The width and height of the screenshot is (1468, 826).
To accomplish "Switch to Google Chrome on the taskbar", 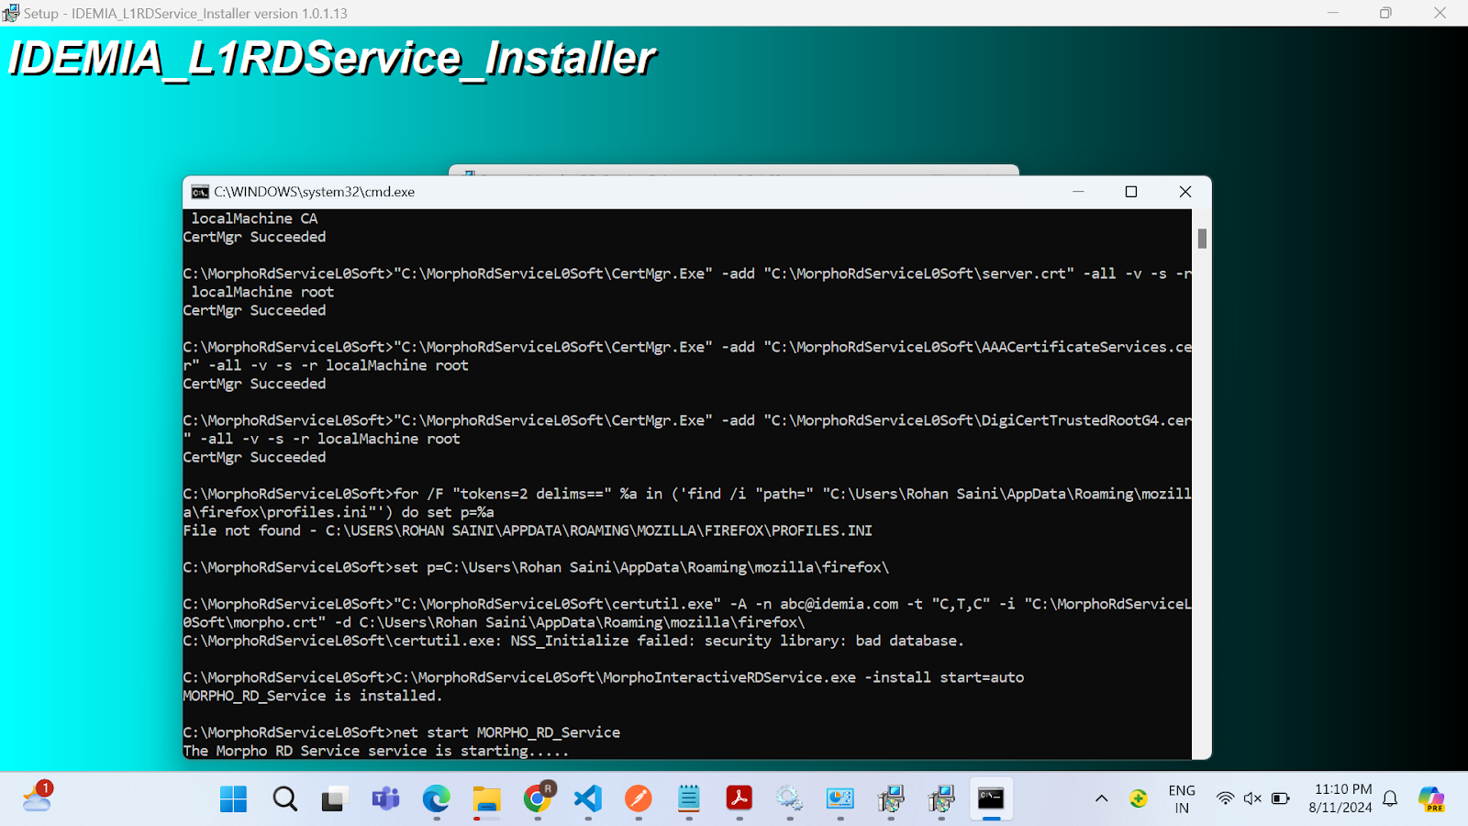I will [538, 799].
